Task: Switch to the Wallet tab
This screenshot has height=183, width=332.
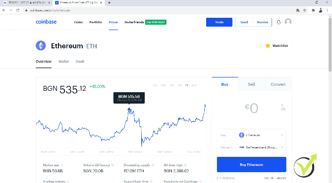Action: coord(63,61)
